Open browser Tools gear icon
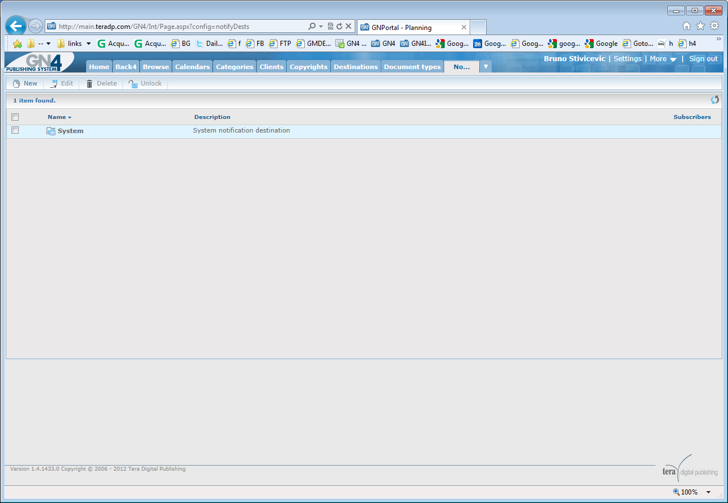Viewport: 728px width, 503px height. click(x=714, y=25)
